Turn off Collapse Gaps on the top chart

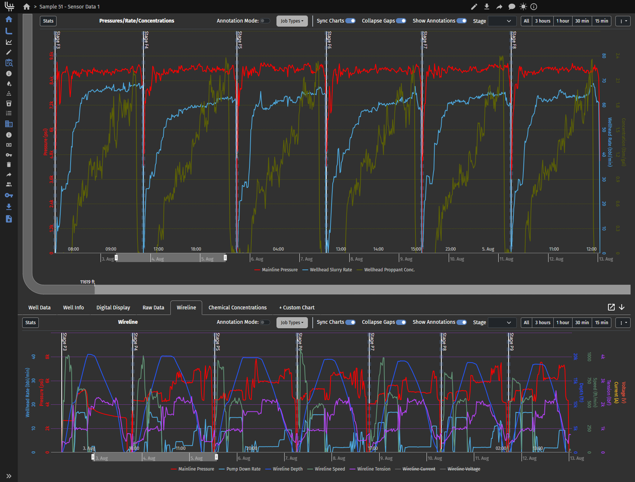pos(401,21)
